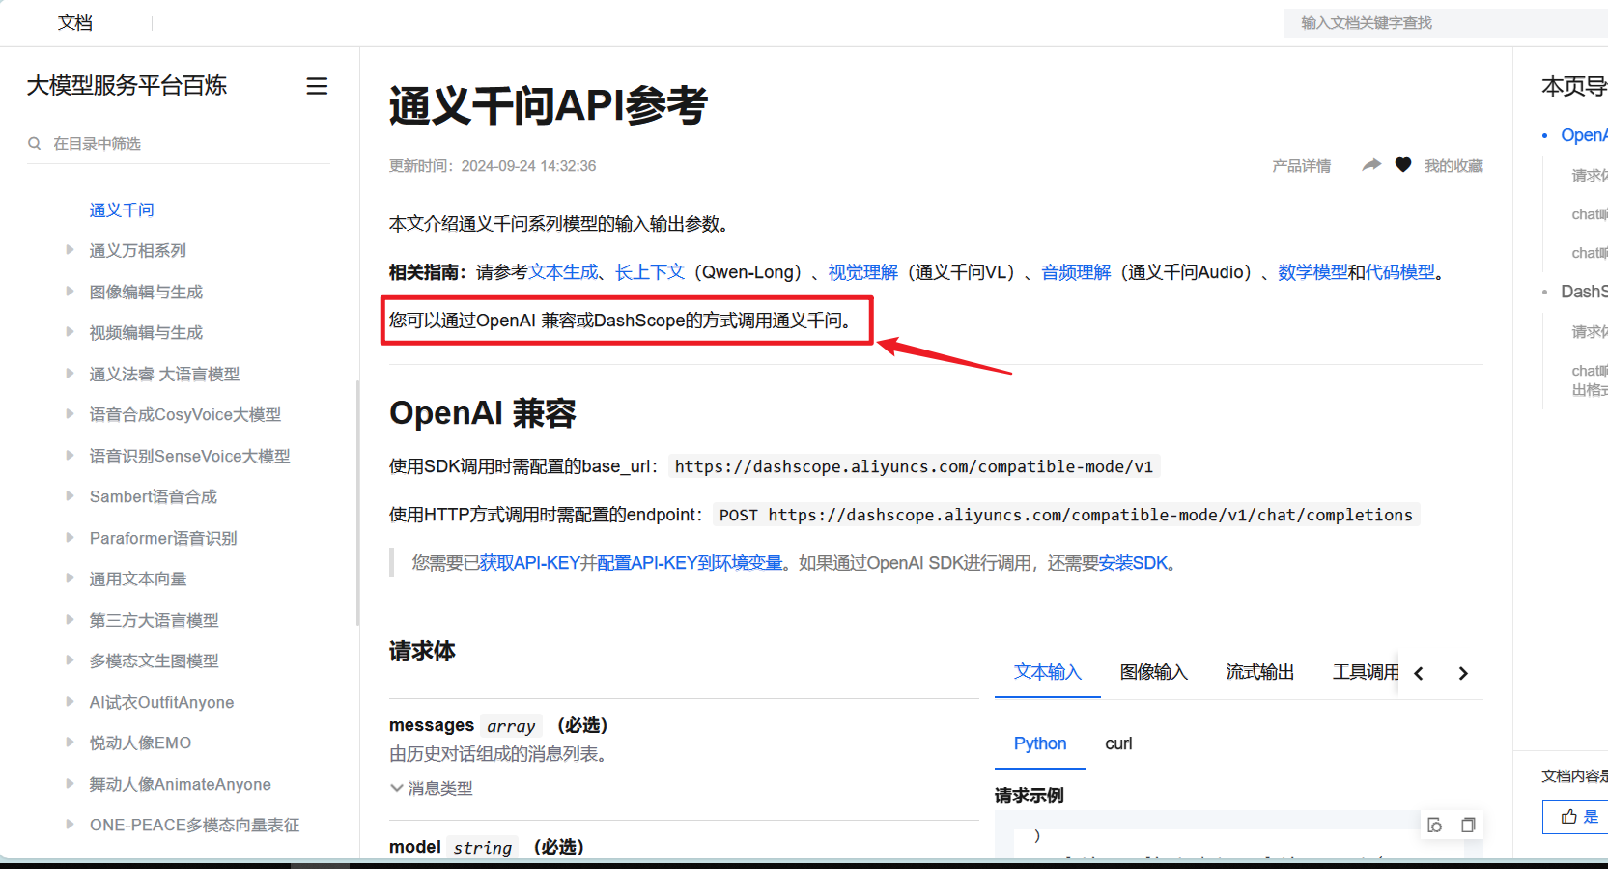Click the model parameter name
Screen dimensions: 1608x869
(415, 847)
